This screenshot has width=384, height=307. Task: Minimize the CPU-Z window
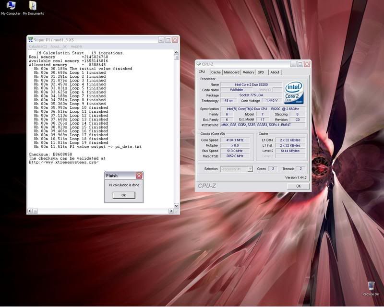click(x=293, y=64)
